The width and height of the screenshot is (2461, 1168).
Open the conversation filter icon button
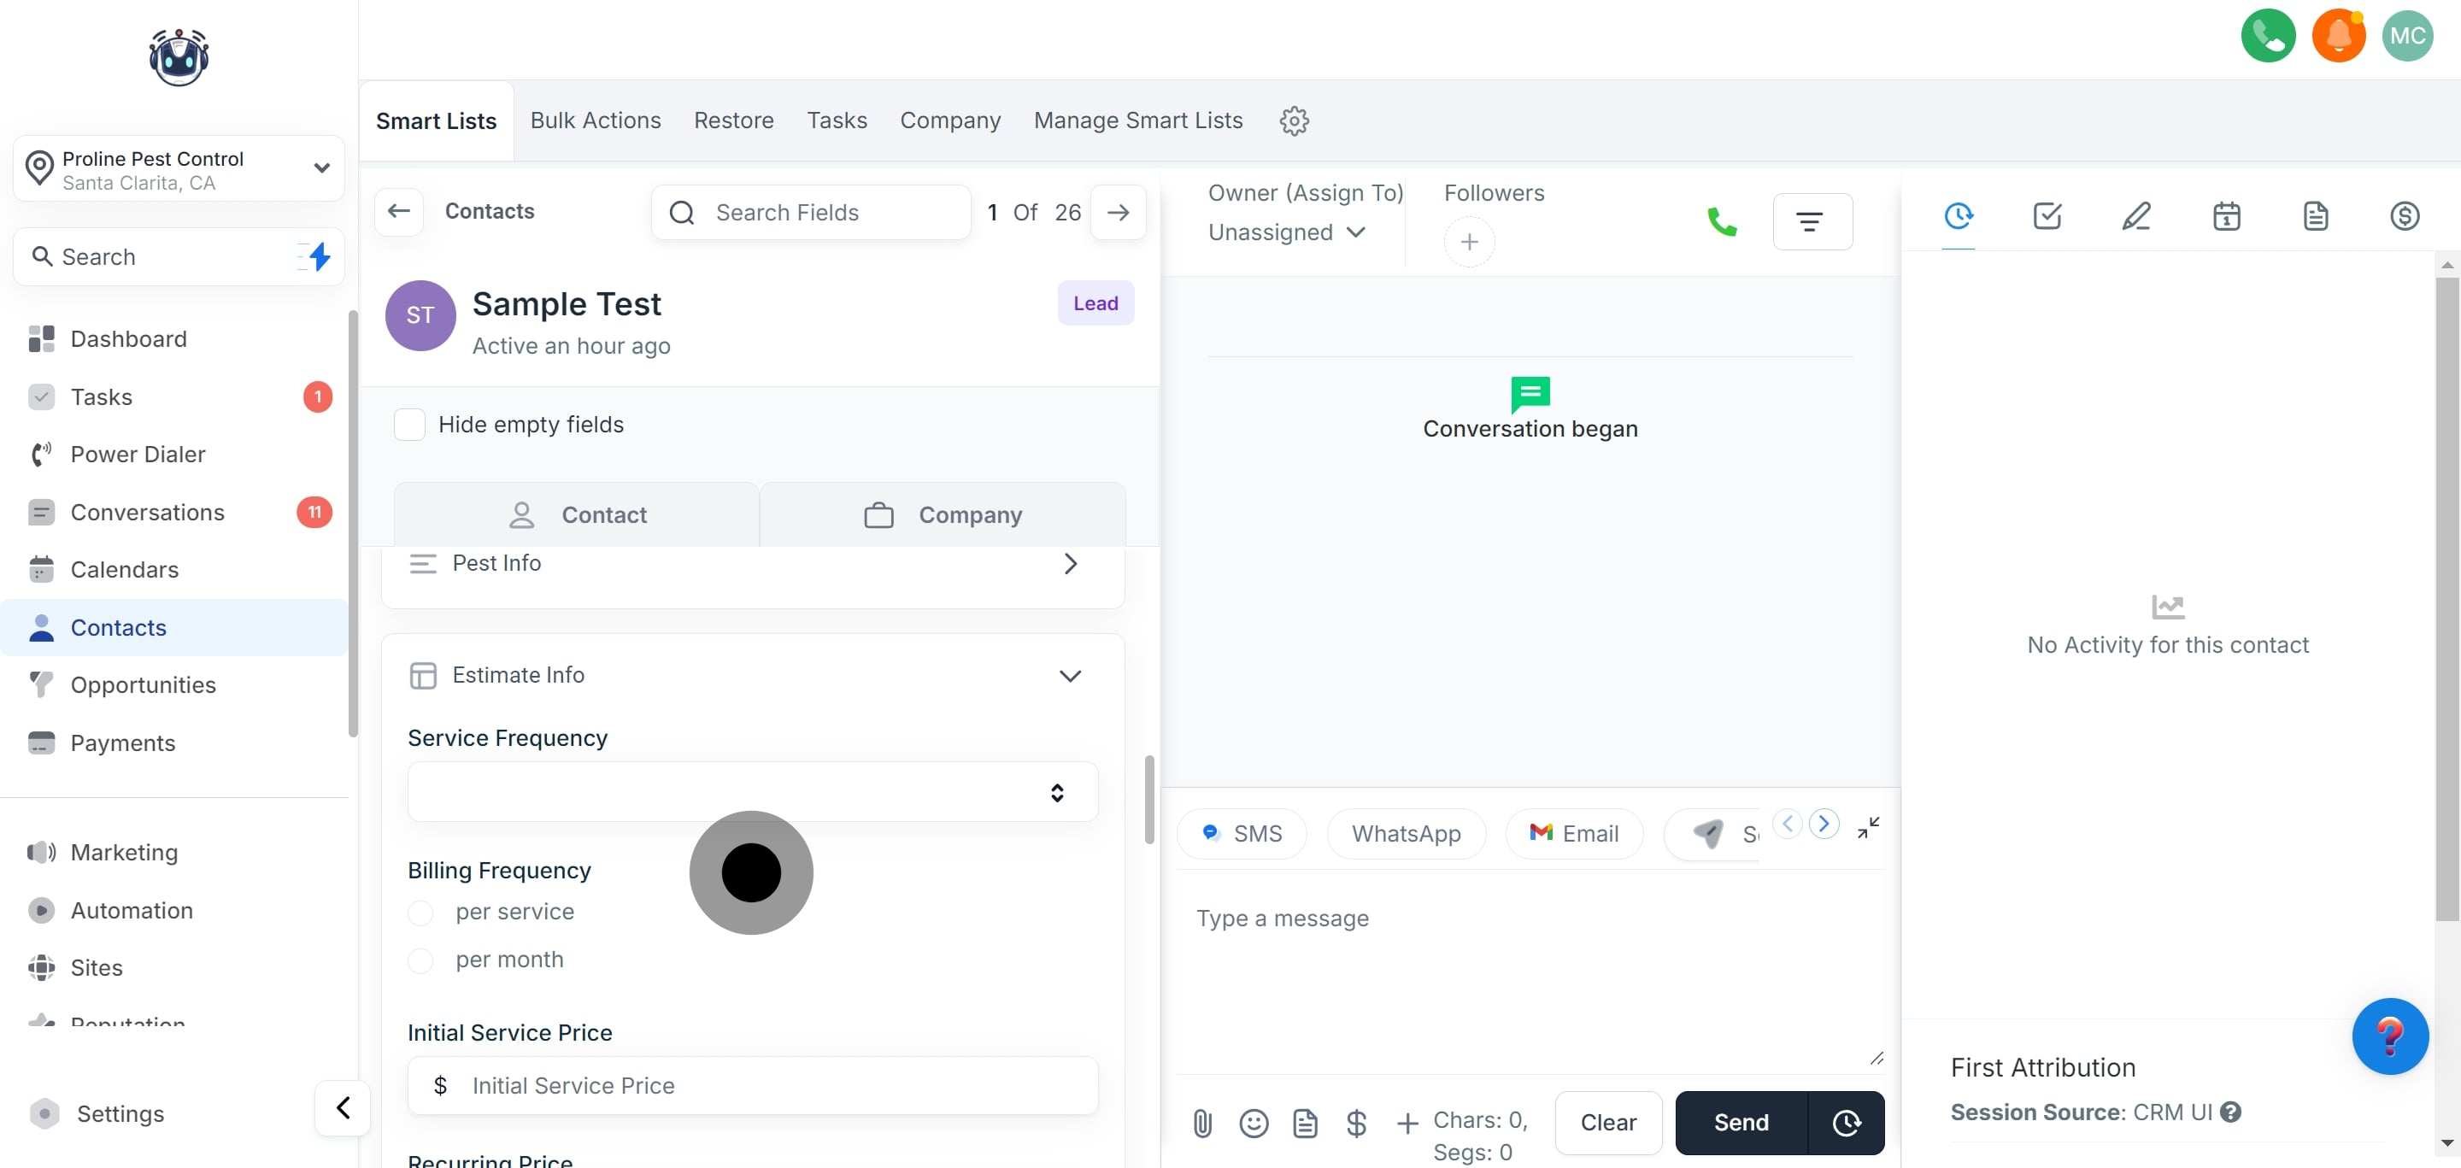tap(1812, 221)
